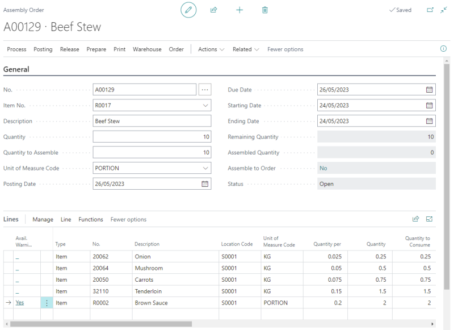Screen dimensions: 454x330
Task: Click the Edit pencil icon
Action: click(x=188, y=10)
